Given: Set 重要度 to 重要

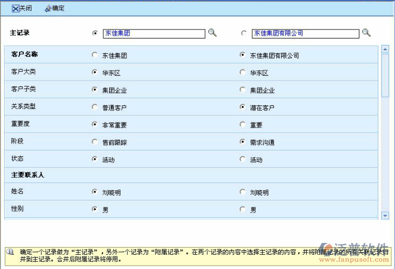Looking at the screenshot, I should 243,124.
